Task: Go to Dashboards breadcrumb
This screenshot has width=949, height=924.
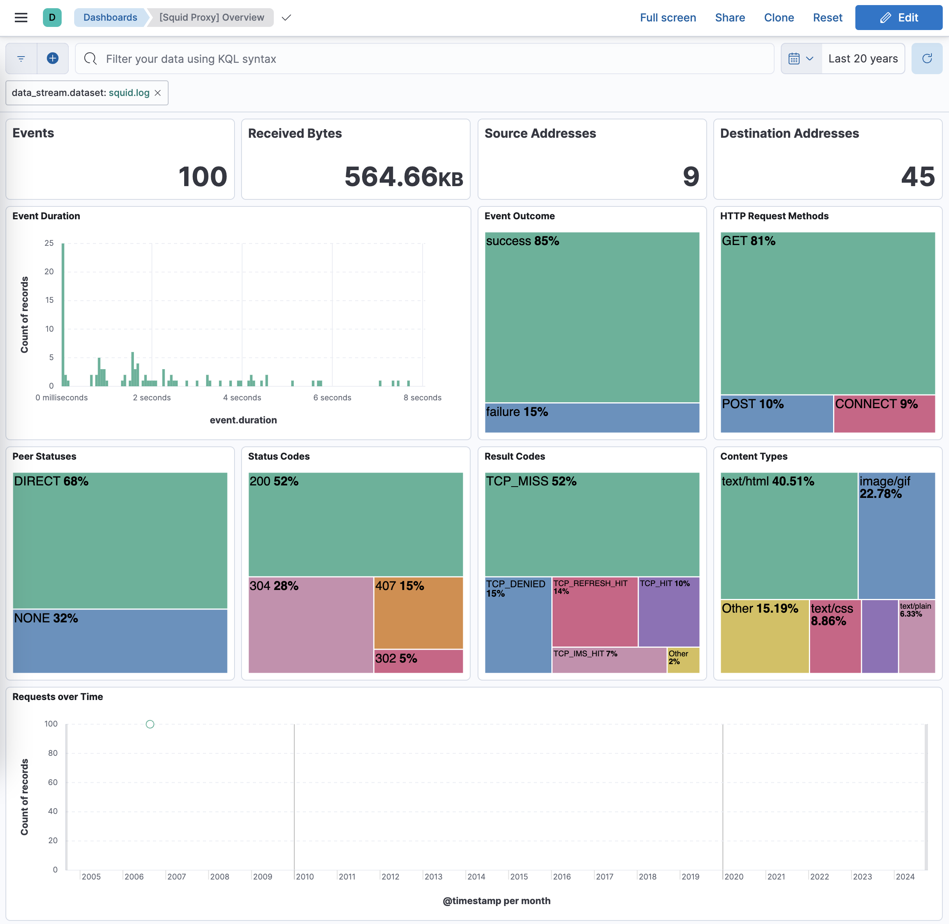Action: [x=110, y=18]
